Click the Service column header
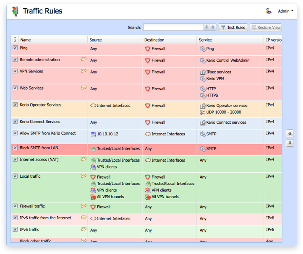 [x=230, y=40]
